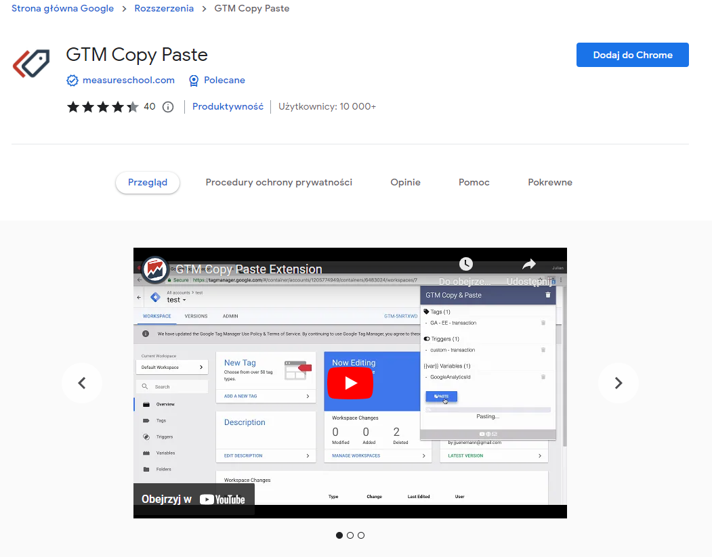
Task: Switch to the Pokrewne tab
Action: pos(550,182)
